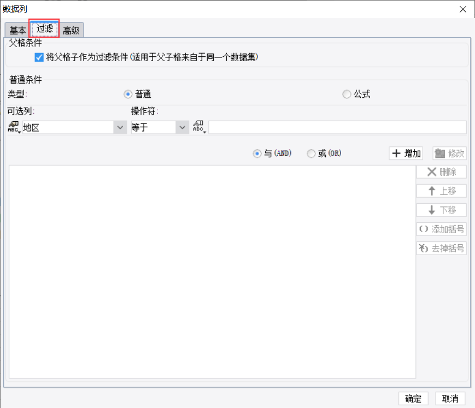Select the 普通 type radio button

click(128, 94)
